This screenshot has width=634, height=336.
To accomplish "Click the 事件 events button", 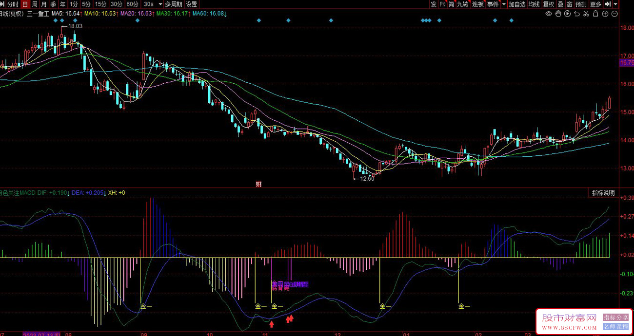I will [x=493, y=4].
